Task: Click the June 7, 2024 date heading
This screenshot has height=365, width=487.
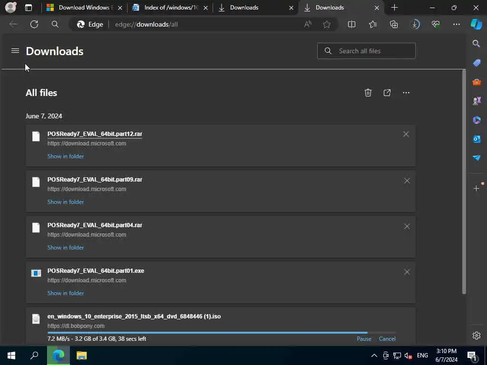Action: pyautogui.click(x=44, y=116)
